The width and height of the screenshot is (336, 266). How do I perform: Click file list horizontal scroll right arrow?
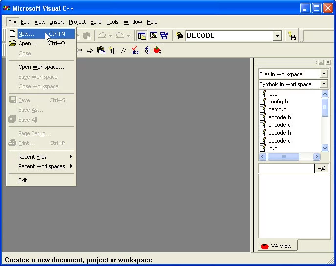tap(316, 157)
